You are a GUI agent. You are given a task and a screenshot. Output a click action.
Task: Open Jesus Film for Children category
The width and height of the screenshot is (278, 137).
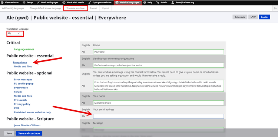coord(27,125)
